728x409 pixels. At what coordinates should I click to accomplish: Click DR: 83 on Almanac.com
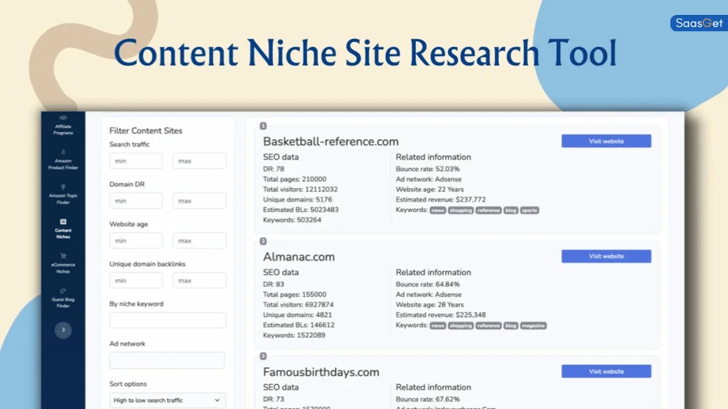click(x=274, y=284)
